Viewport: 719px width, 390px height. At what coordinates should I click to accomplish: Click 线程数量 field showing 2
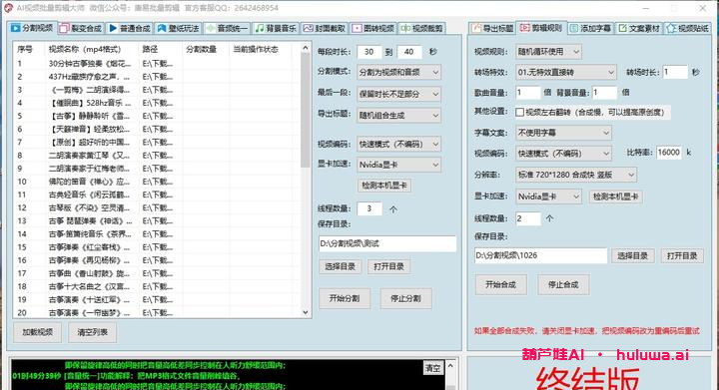528,218
